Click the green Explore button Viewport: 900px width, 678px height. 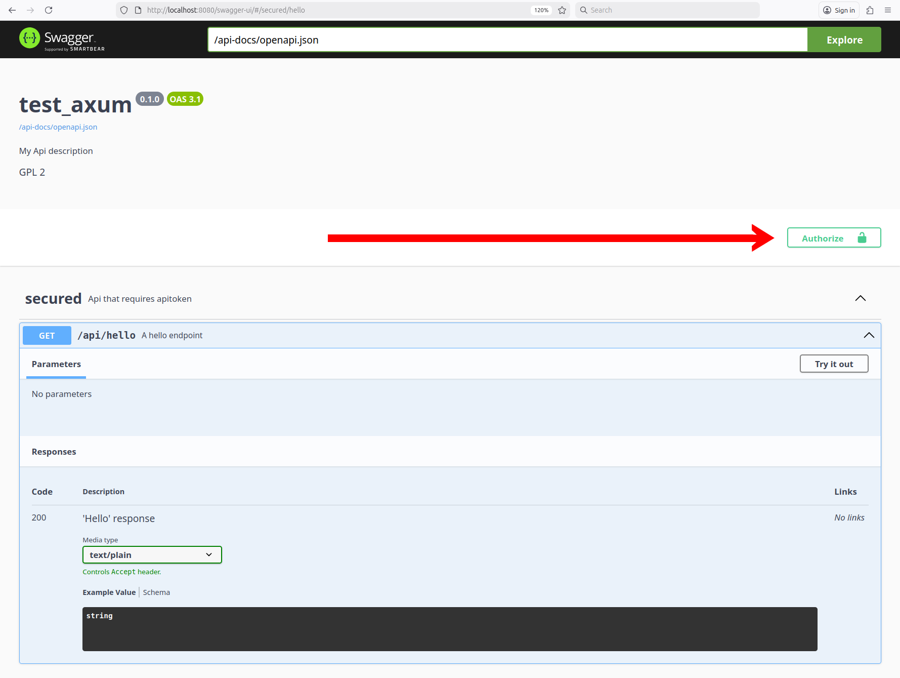[844, 40]
